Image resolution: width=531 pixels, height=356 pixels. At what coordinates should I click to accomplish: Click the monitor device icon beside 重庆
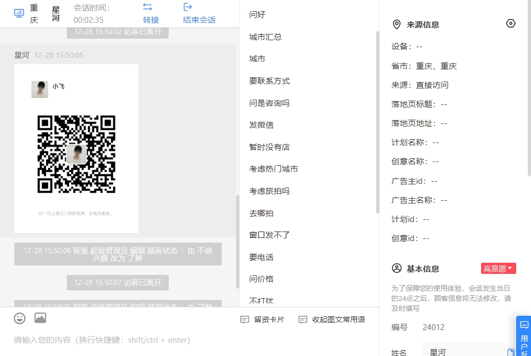[x=19, y=14]
